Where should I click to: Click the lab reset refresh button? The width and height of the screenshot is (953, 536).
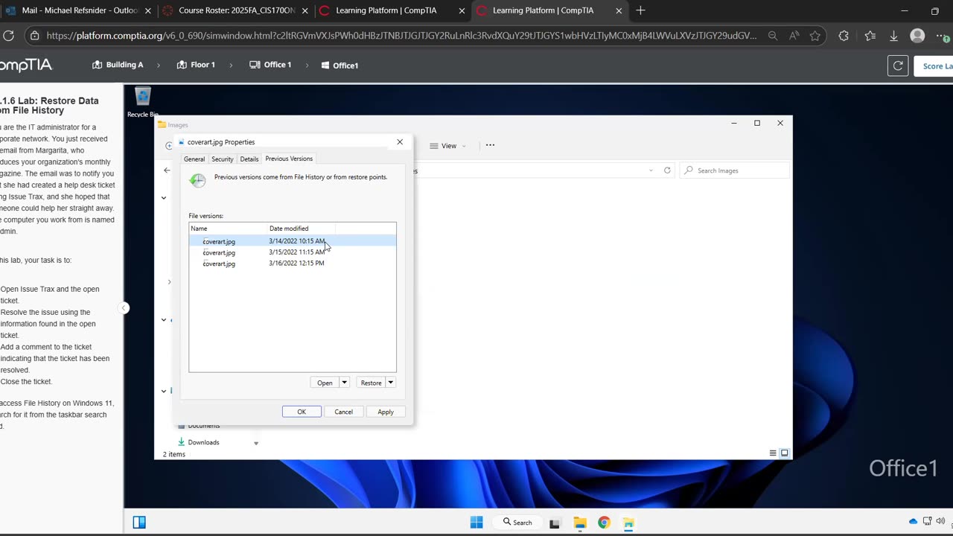(x=898, y=66)
